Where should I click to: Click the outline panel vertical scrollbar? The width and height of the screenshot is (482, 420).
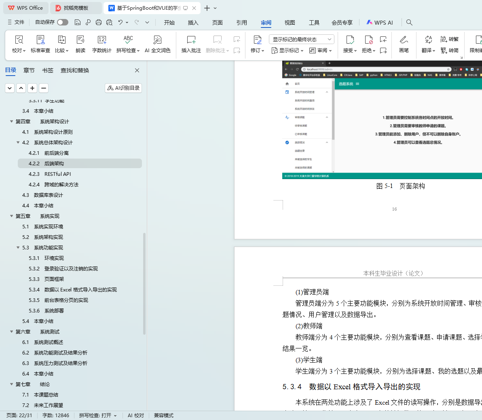[x=144, y=283]
